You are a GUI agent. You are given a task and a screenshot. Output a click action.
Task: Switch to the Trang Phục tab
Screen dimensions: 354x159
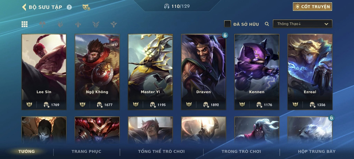(86, 151)
